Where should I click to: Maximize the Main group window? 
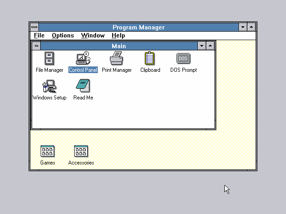click(210, 46)
